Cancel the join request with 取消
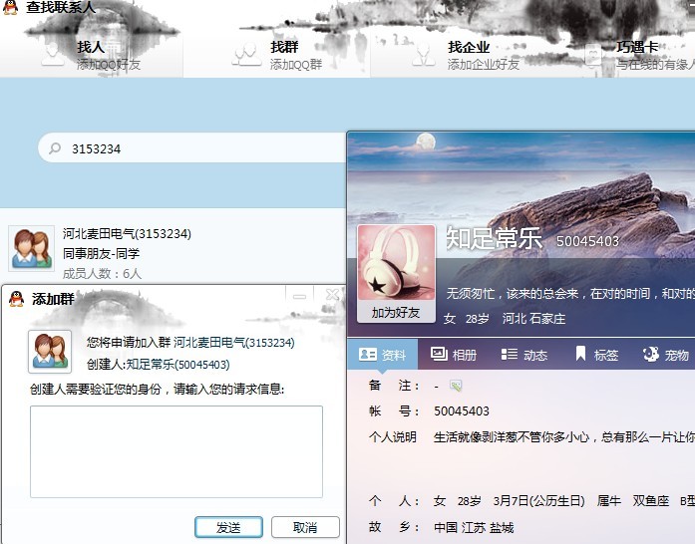This screenshot has width=695, height=544. coord(305,527)
